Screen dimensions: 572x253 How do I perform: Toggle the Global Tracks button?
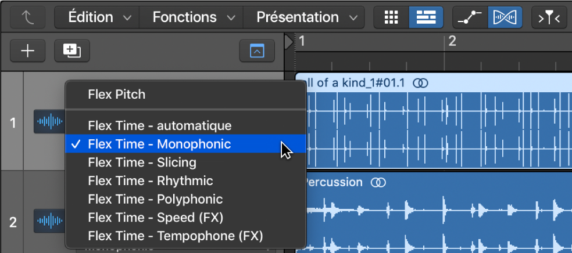point(257,51)
